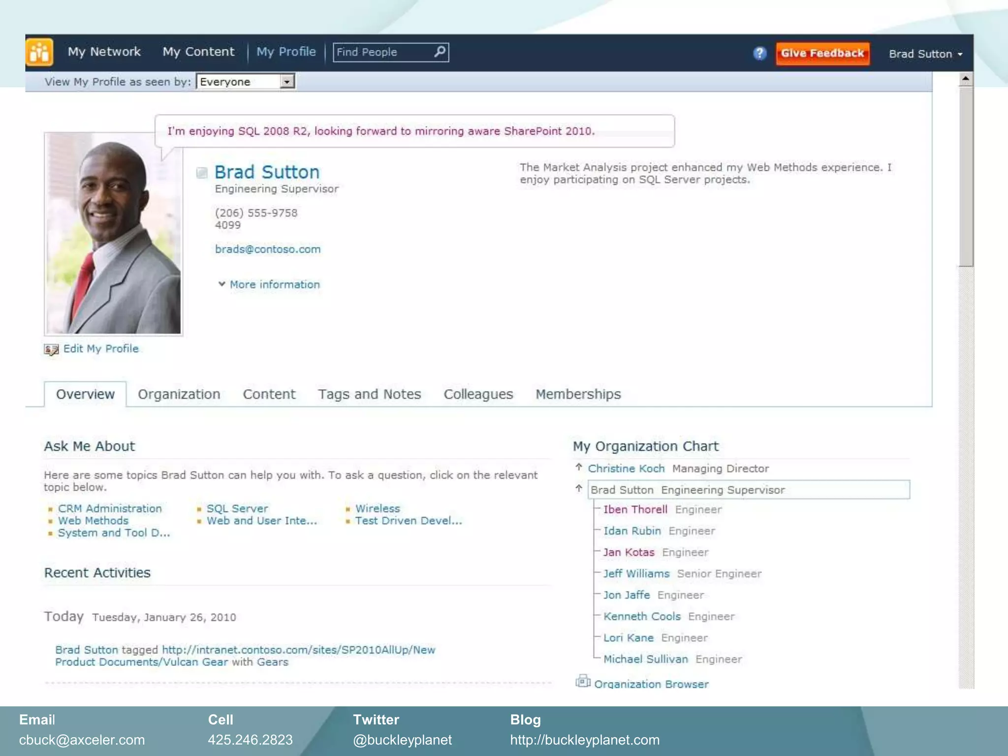
Task: Switch to the Content tab
Action: (269, 394)
